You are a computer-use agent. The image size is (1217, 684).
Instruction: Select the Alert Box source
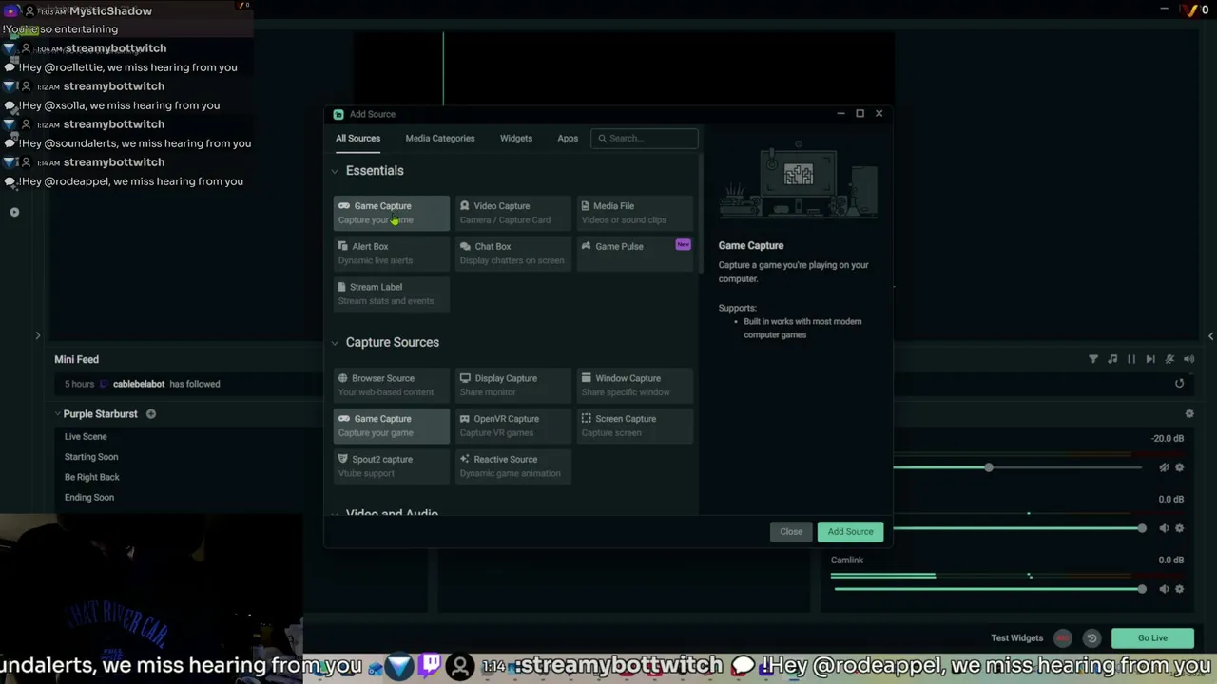391,253
